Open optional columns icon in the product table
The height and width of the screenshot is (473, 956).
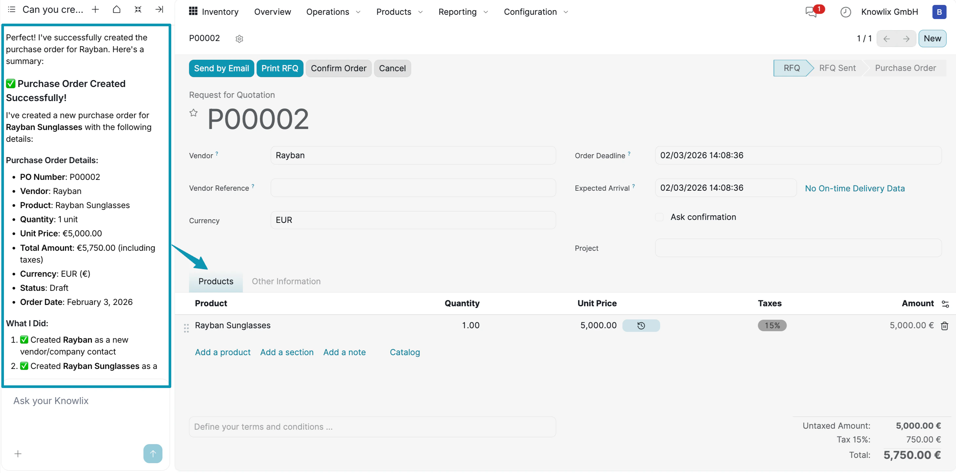click(946, 303)
